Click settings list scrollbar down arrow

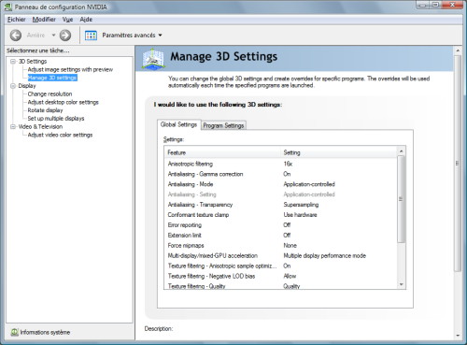[x=402, y=284]
